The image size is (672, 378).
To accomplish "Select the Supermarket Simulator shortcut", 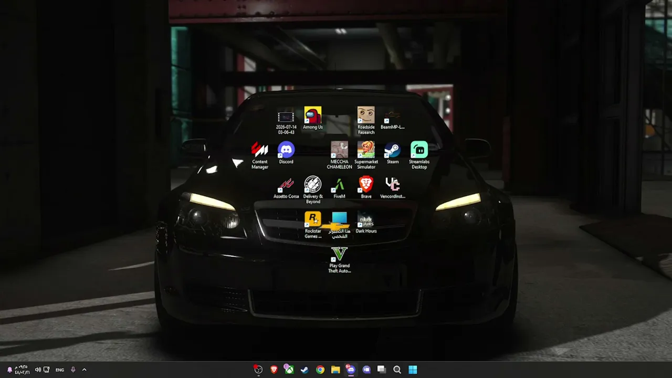I will tap(366, 155).
